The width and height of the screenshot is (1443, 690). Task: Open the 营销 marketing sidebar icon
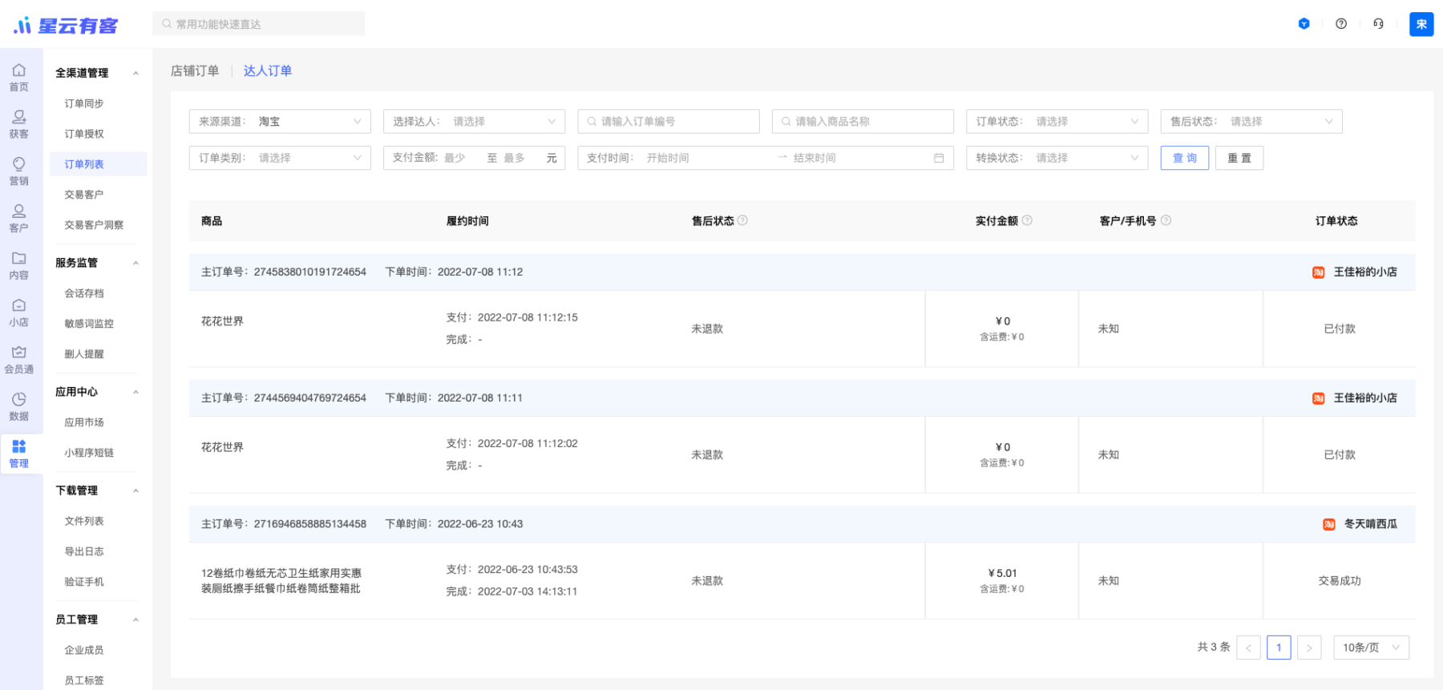19,171
